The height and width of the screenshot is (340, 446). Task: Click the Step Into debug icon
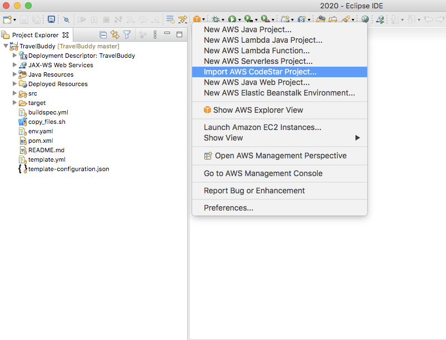(131, 19)
